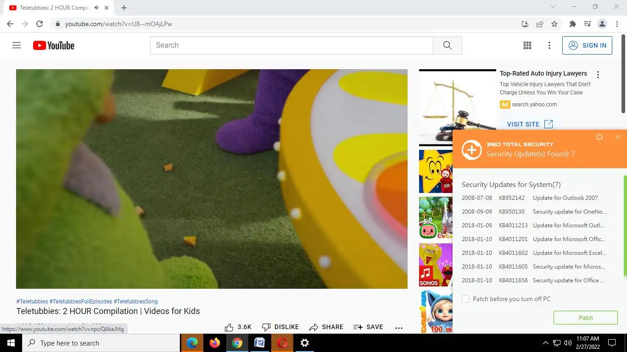Bookmark this page with star icon
627x352 pixels.
[554, 24]
